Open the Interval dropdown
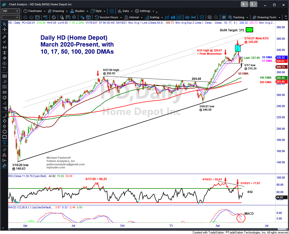The width and height of the screenshot is (289, 234). [133, 17]
